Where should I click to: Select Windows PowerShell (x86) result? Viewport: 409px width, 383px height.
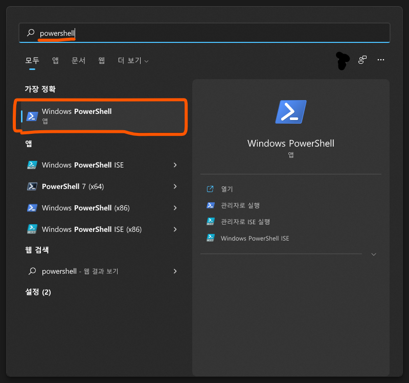pyautogui.click(x=102, y=208)
